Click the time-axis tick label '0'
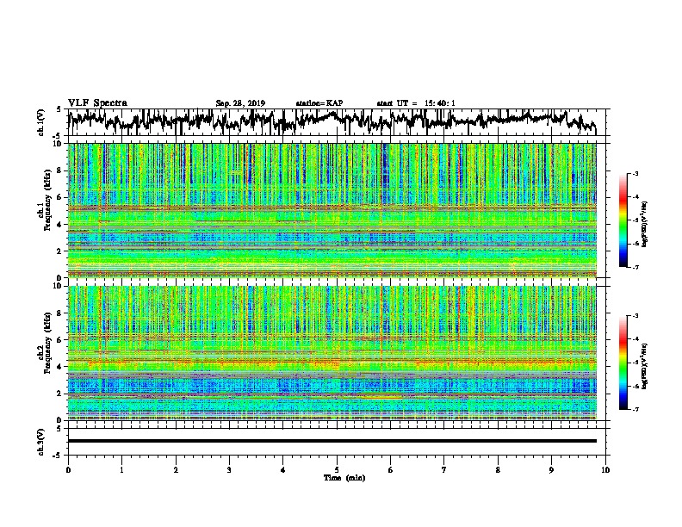Viewport: 682px width, 527px height. click(68, 470)
